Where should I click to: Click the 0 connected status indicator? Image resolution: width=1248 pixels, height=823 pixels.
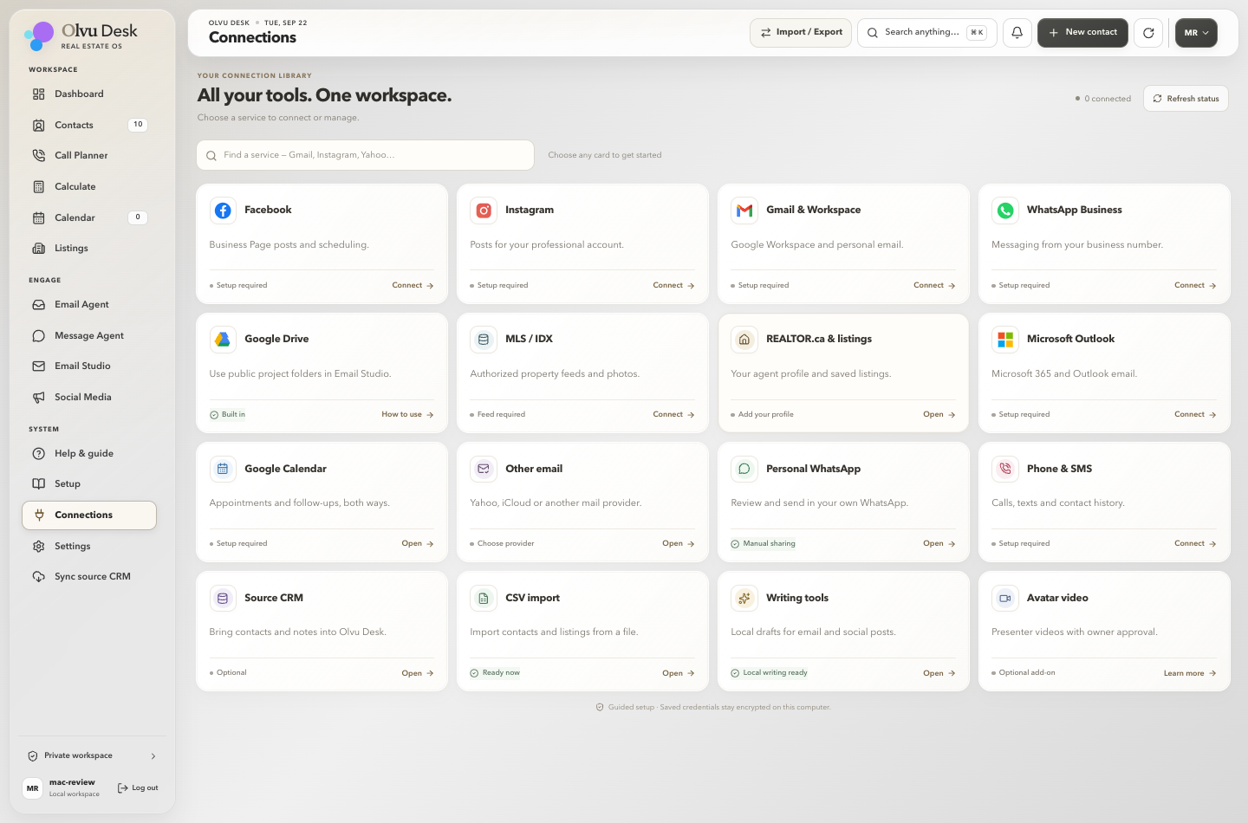(x=1103, y=99)
